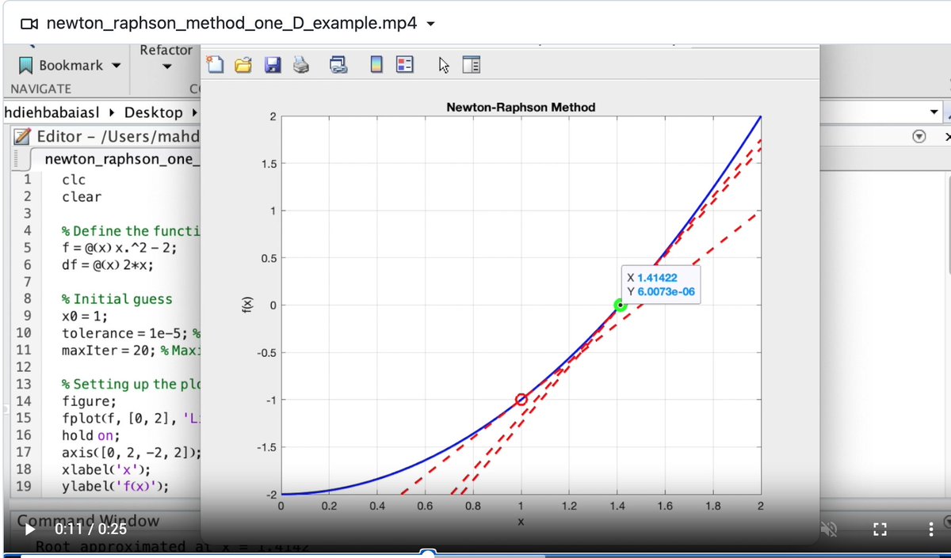
Task: Click the Insert Colorbar icon
Action: tap(377, 66)
